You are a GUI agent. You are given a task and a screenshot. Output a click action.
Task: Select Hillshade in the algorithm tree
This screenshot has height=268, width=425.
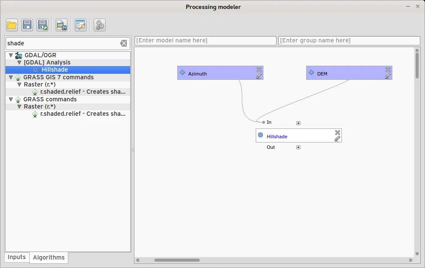(54, 70)
